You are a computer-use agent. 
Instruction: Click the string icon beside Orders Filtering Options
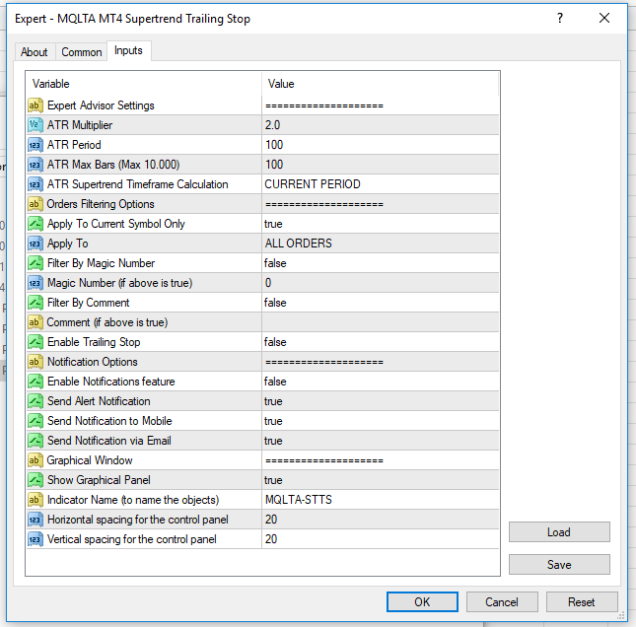(35, 204)
